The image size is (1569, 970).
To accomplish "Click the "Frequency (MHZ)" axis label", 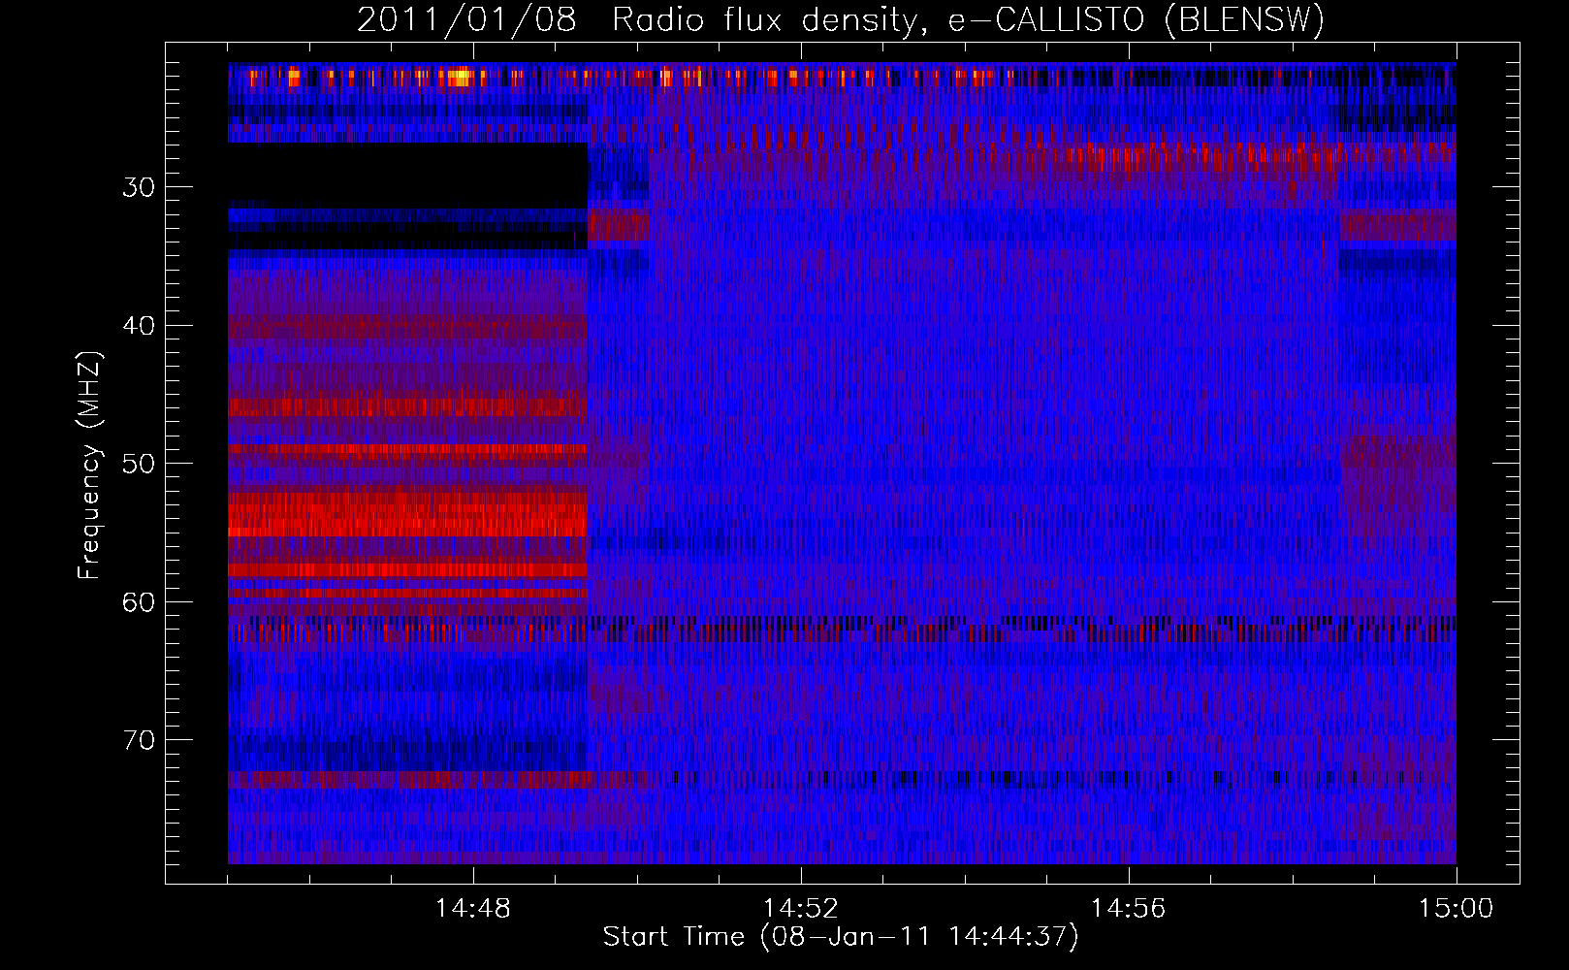I will click(89, 466).
